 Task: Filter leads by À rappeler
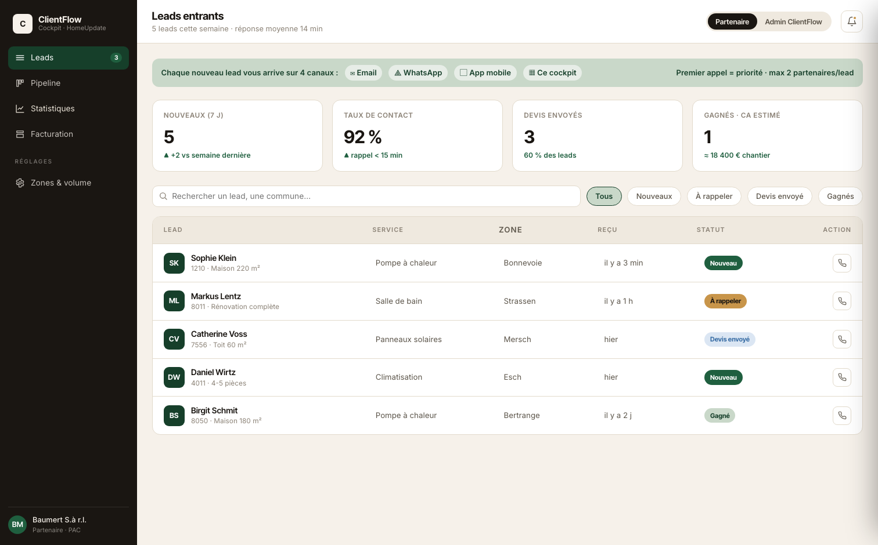pyautogui.click(x=714, y=196)
